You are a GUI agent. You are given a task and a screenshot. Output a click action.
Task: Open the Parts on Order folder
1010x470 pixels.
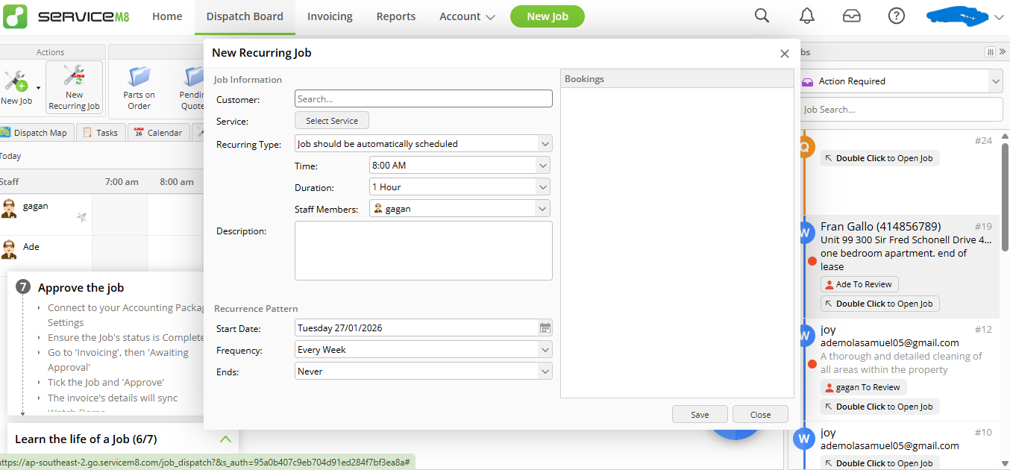[x=139, y=84]
